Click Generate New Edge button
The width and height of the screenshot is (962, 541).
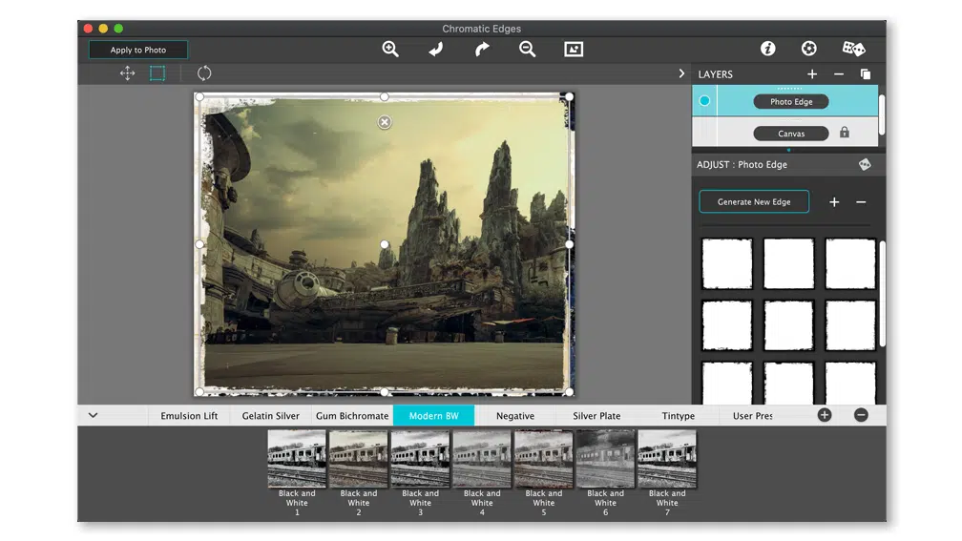754,202
